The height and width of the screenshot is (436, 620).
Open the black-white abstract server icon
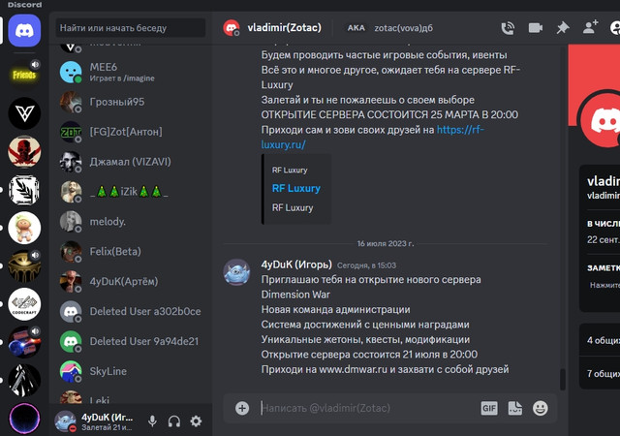pyautogui.click(x=24, y=381)
